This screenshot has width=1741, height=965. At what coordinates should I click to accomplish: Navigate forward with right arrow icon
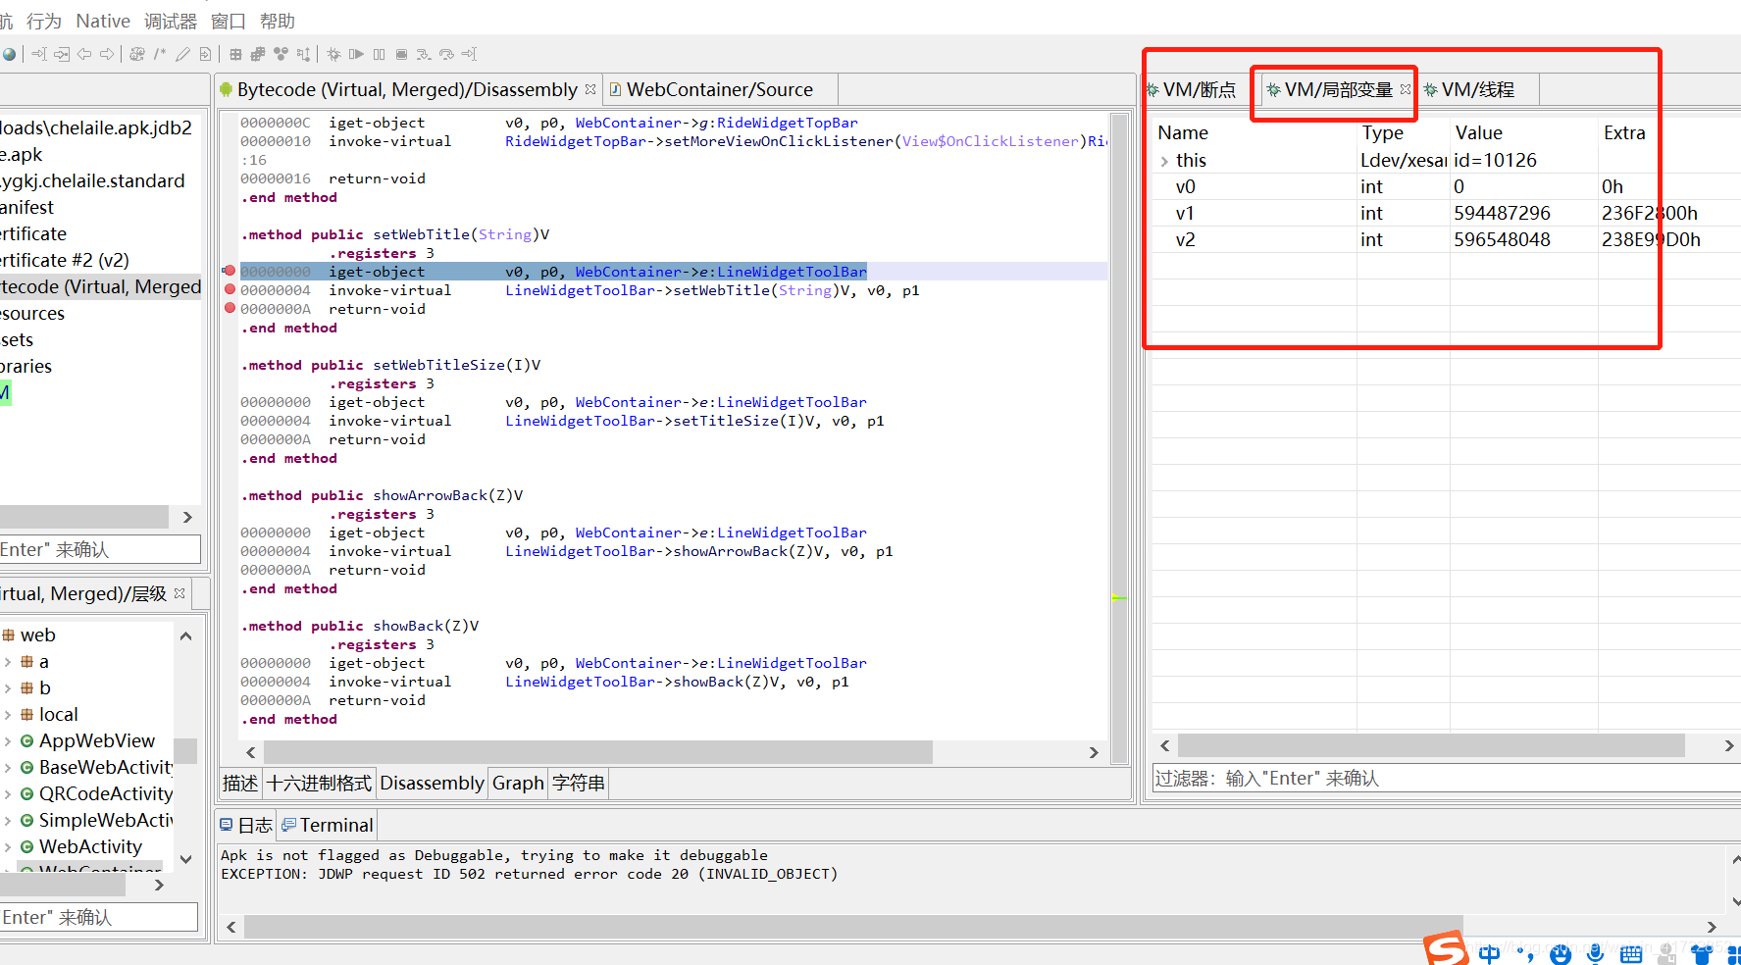pos(107,55)
